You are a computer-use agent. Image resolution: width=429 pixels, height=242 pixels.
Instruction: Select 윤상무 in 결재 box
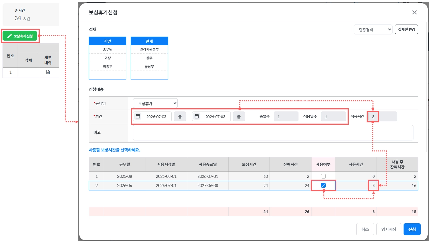point(149,67)
